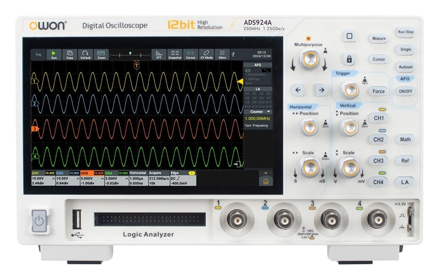Image resolution: width=439 pixels, height=279 pixels.
Task: Tap the 1.000,00MHz counter reading
Action: (257, 118)
